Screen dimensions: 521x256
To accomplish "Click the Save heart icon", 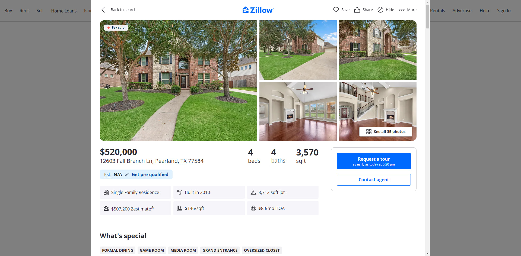I will [x=336, y=10].
